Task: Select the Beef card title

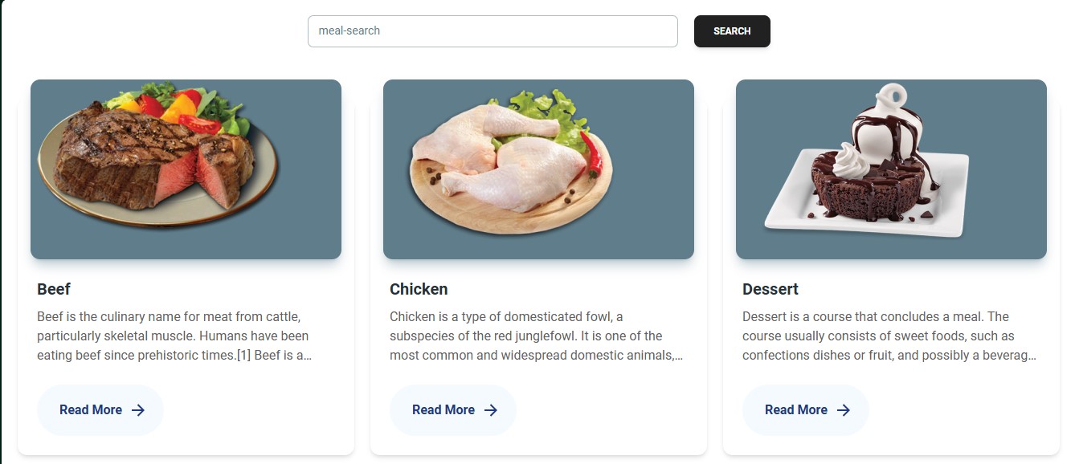Action: pos(54,289)
